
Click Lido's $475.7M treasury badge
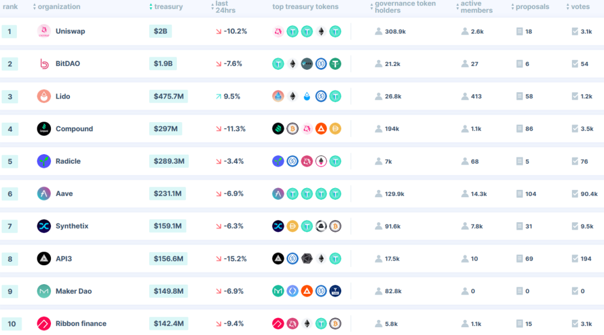(168, 96)
